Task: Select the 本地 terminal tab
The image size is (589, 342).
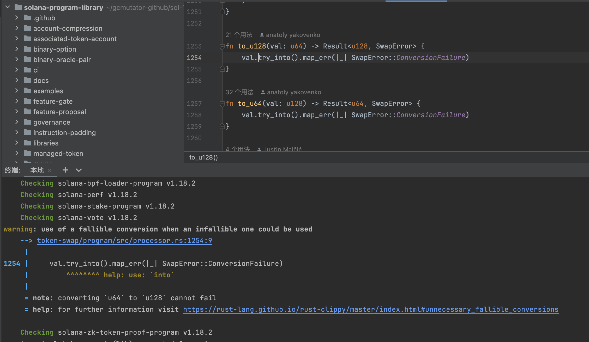Action: 37,170
